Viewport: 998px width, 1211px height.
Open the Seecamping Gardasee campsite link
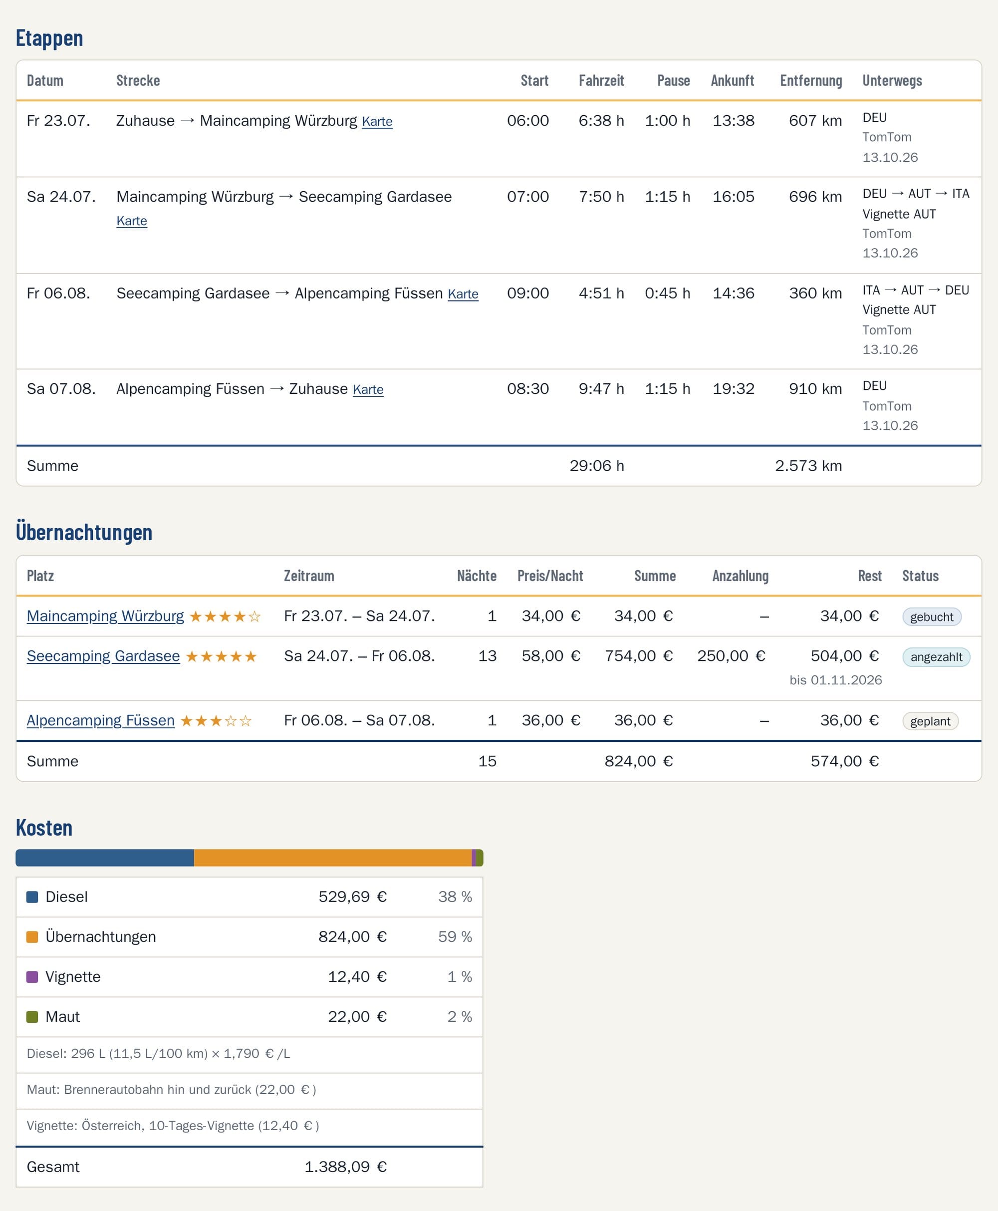point(103,656)
